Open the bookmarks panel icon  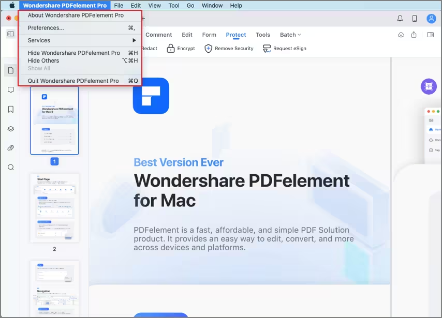click(x=11, y=109)
